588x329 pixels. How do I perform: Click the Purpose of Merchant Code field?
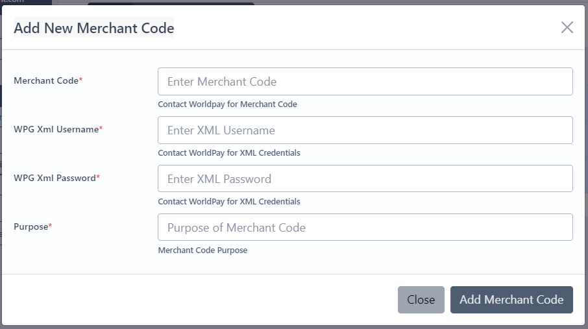(365, 228)
